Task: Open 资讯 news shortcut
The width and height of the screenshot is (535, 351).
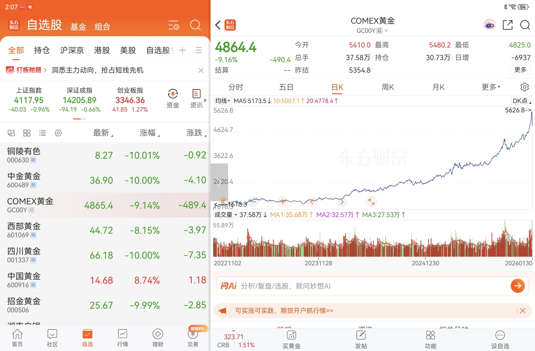Action: pyautogui.click(x=196, y=99)
